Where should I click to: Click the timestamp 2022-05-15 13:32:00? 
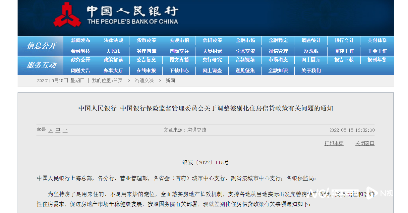pos(352,130)
